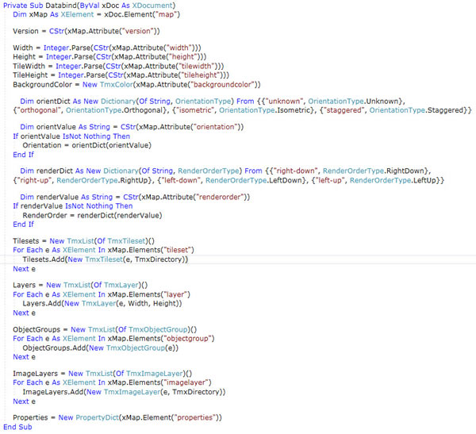
Task: Click the 'ObjectGroups = New TmxList' line
Action: pos(105,329)
